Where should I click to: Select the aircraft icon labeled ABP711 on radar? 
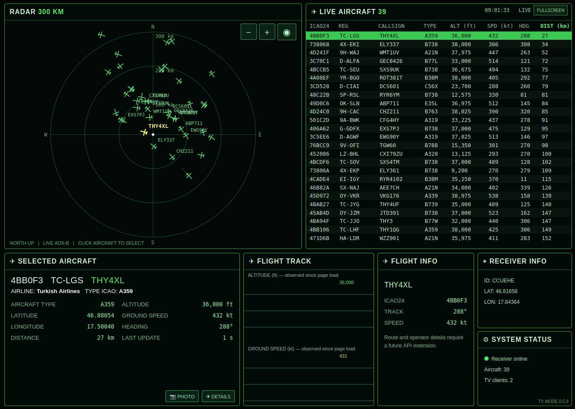(181, 129)
